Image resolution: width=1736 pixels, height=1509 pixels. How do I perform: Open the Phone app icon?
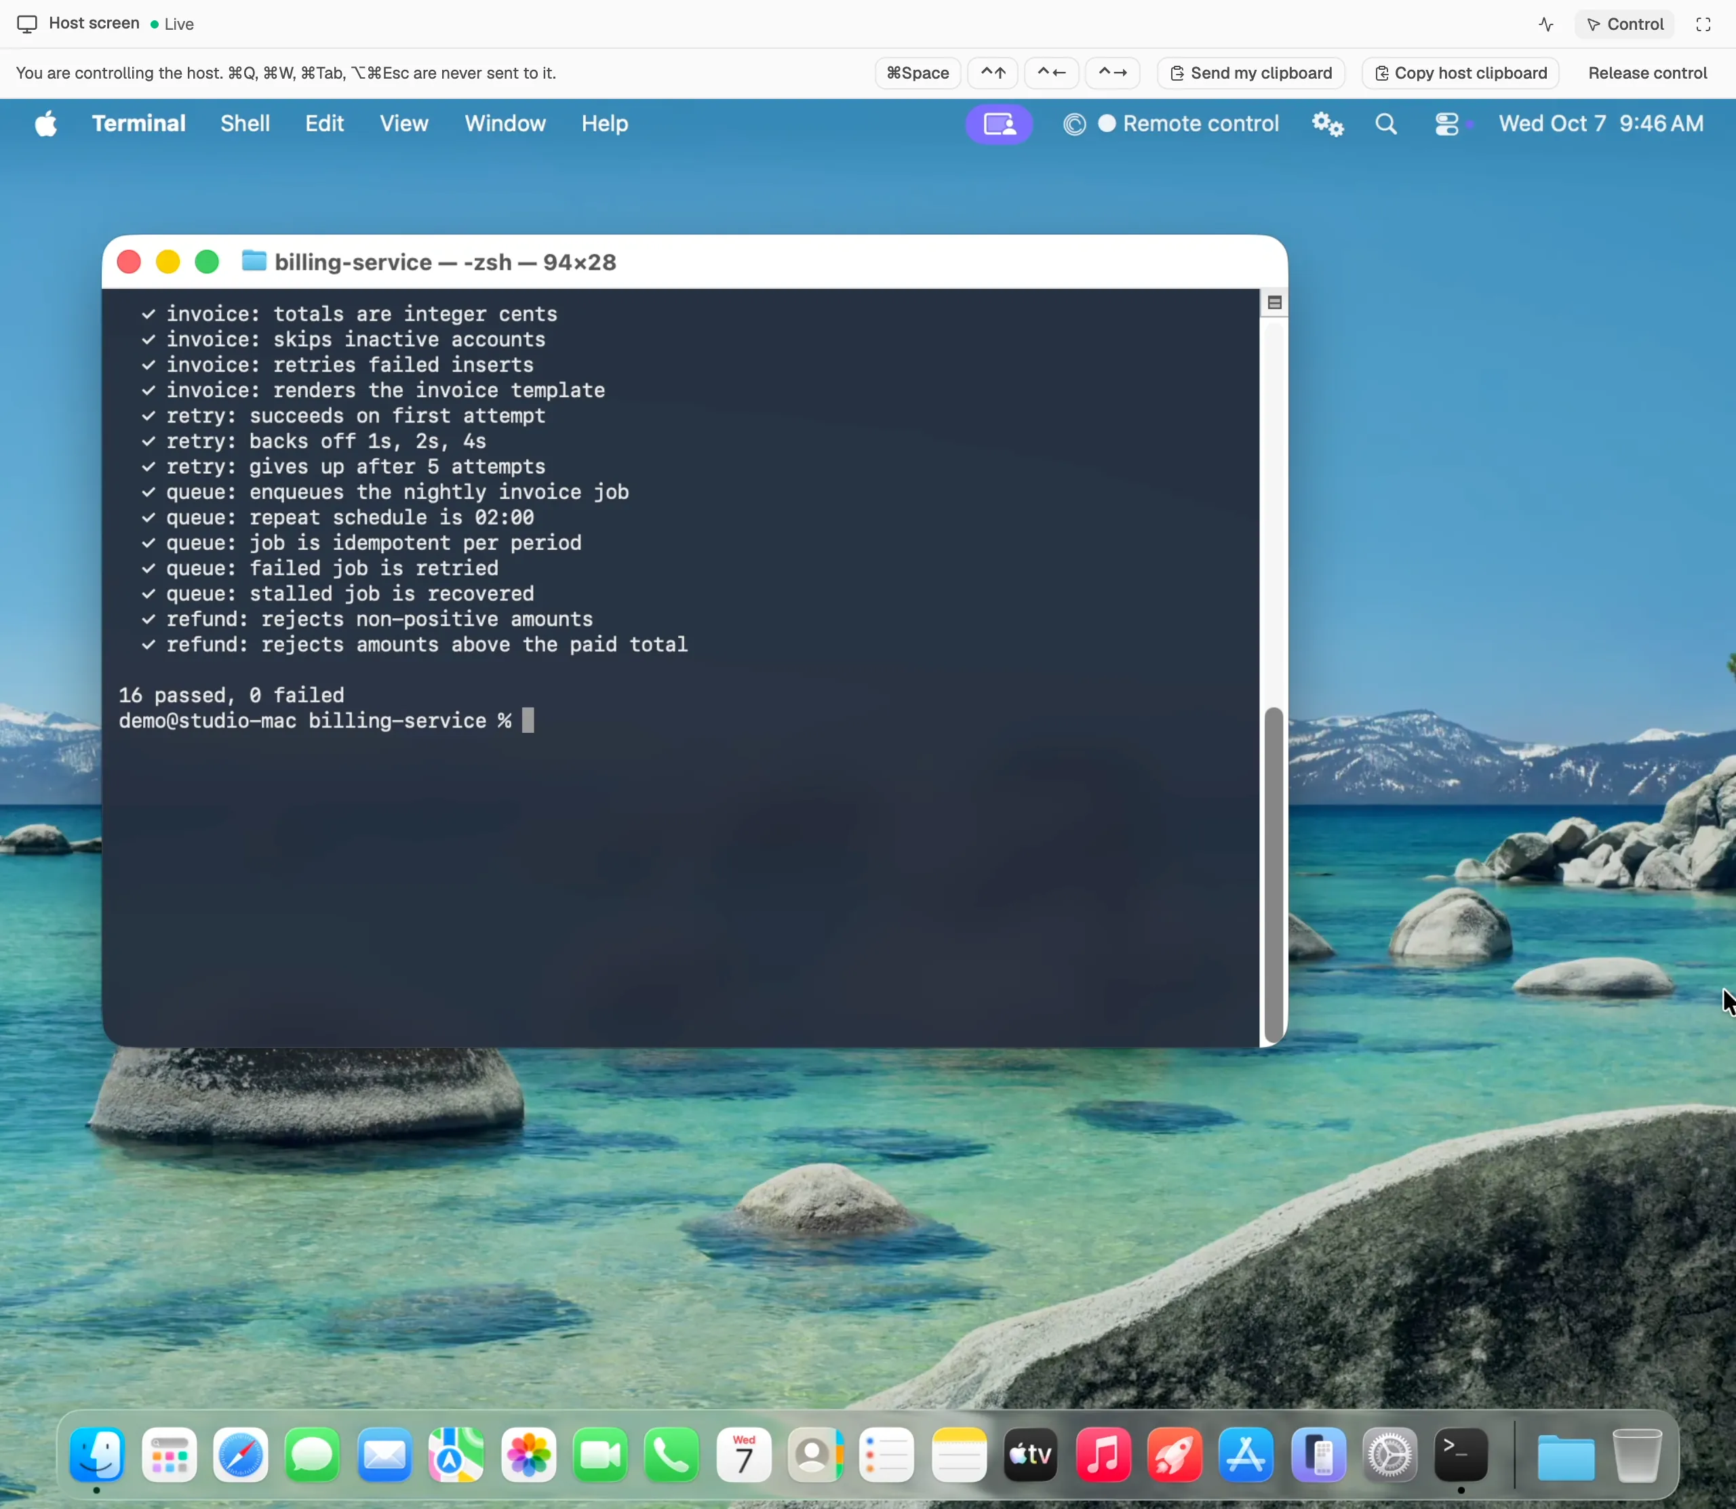pos(672,1454)
